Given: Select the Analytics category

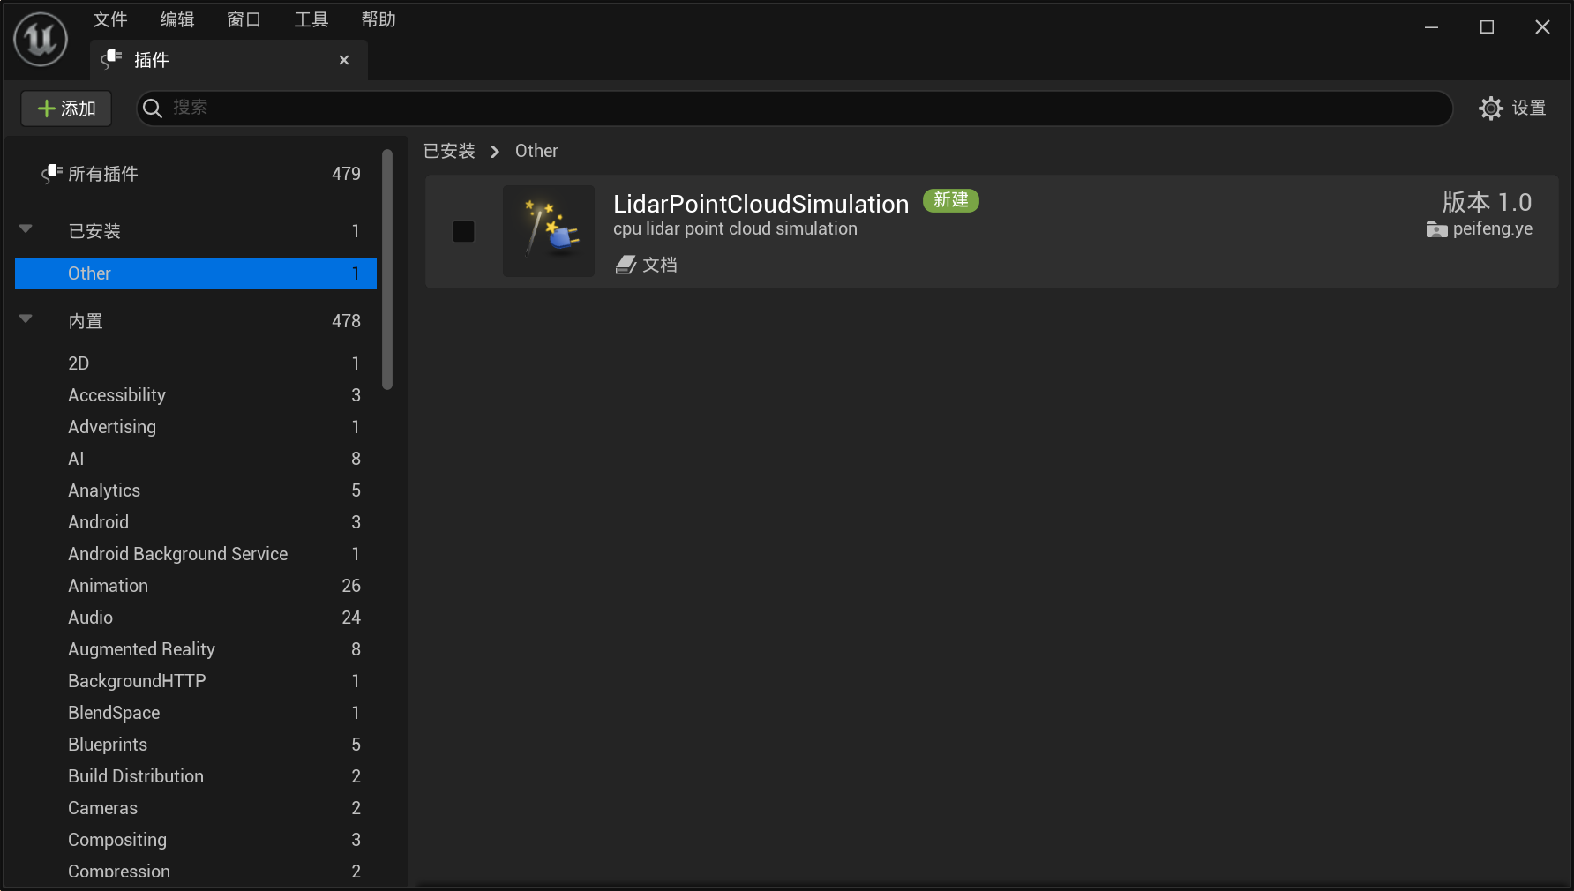Looking at the screenshot, I should 196,490.
